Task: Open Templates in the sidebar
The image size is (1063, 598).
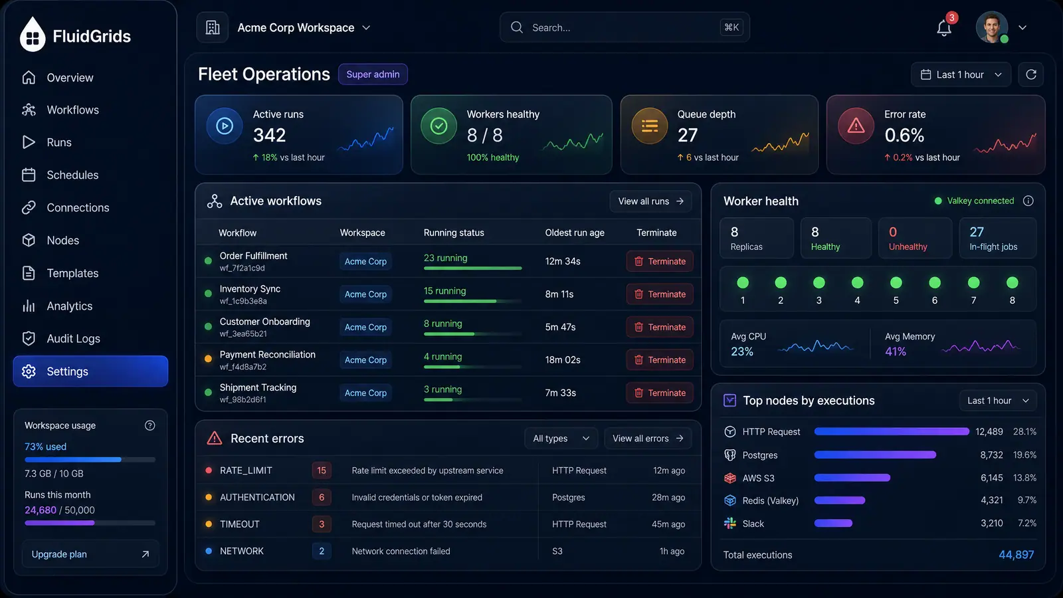Action: [x=90, y=273]
